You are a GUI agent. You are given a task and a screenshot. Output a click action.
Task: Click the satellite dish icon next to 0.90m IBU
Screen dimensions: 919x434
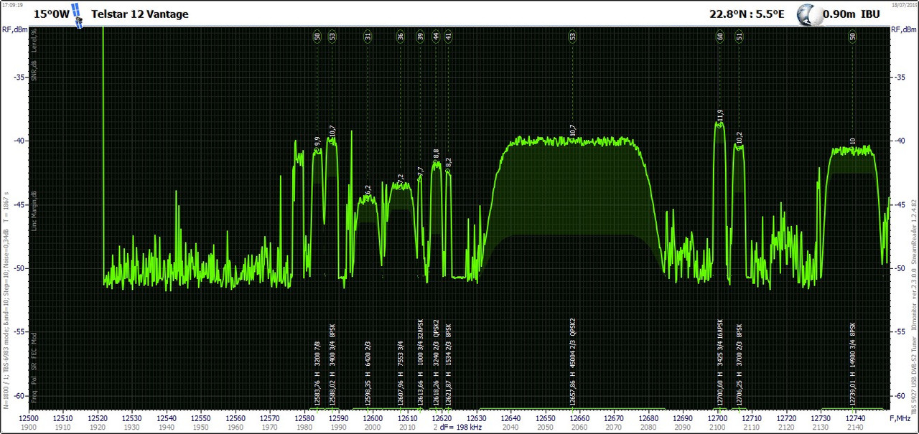click(809, 14)
